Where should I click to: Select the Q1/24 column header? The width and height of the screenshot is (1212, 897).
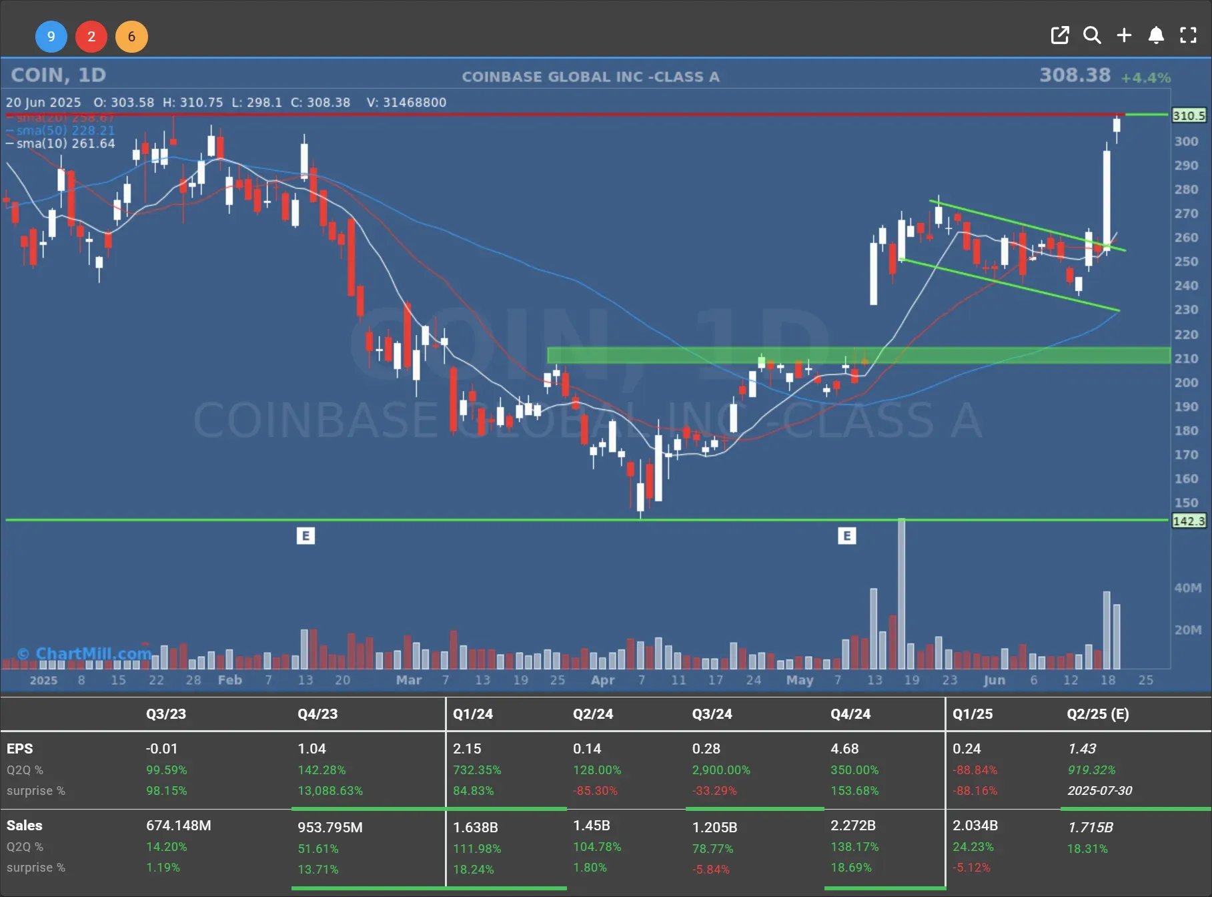(473, 713)
